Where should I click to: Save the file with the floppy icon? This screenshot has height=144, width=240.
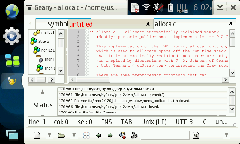[x=86, y=135]
